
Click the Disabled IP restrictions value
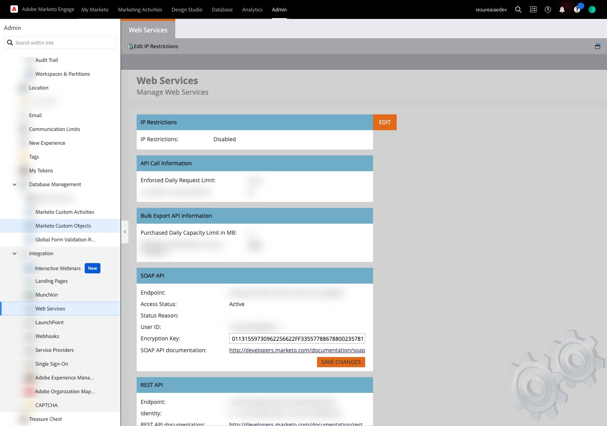[225, 139]
